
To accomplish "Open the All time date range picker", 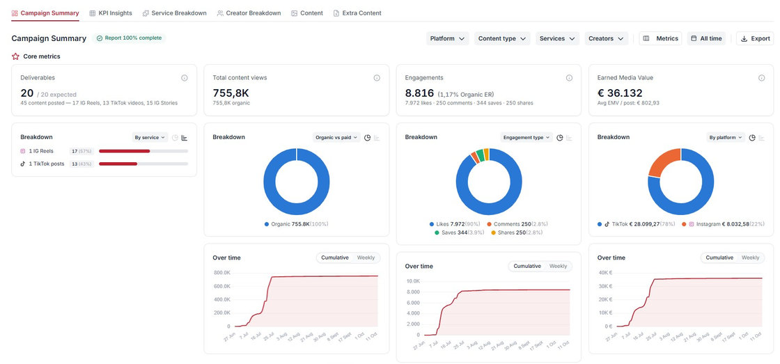I will [x=706, y=38].
